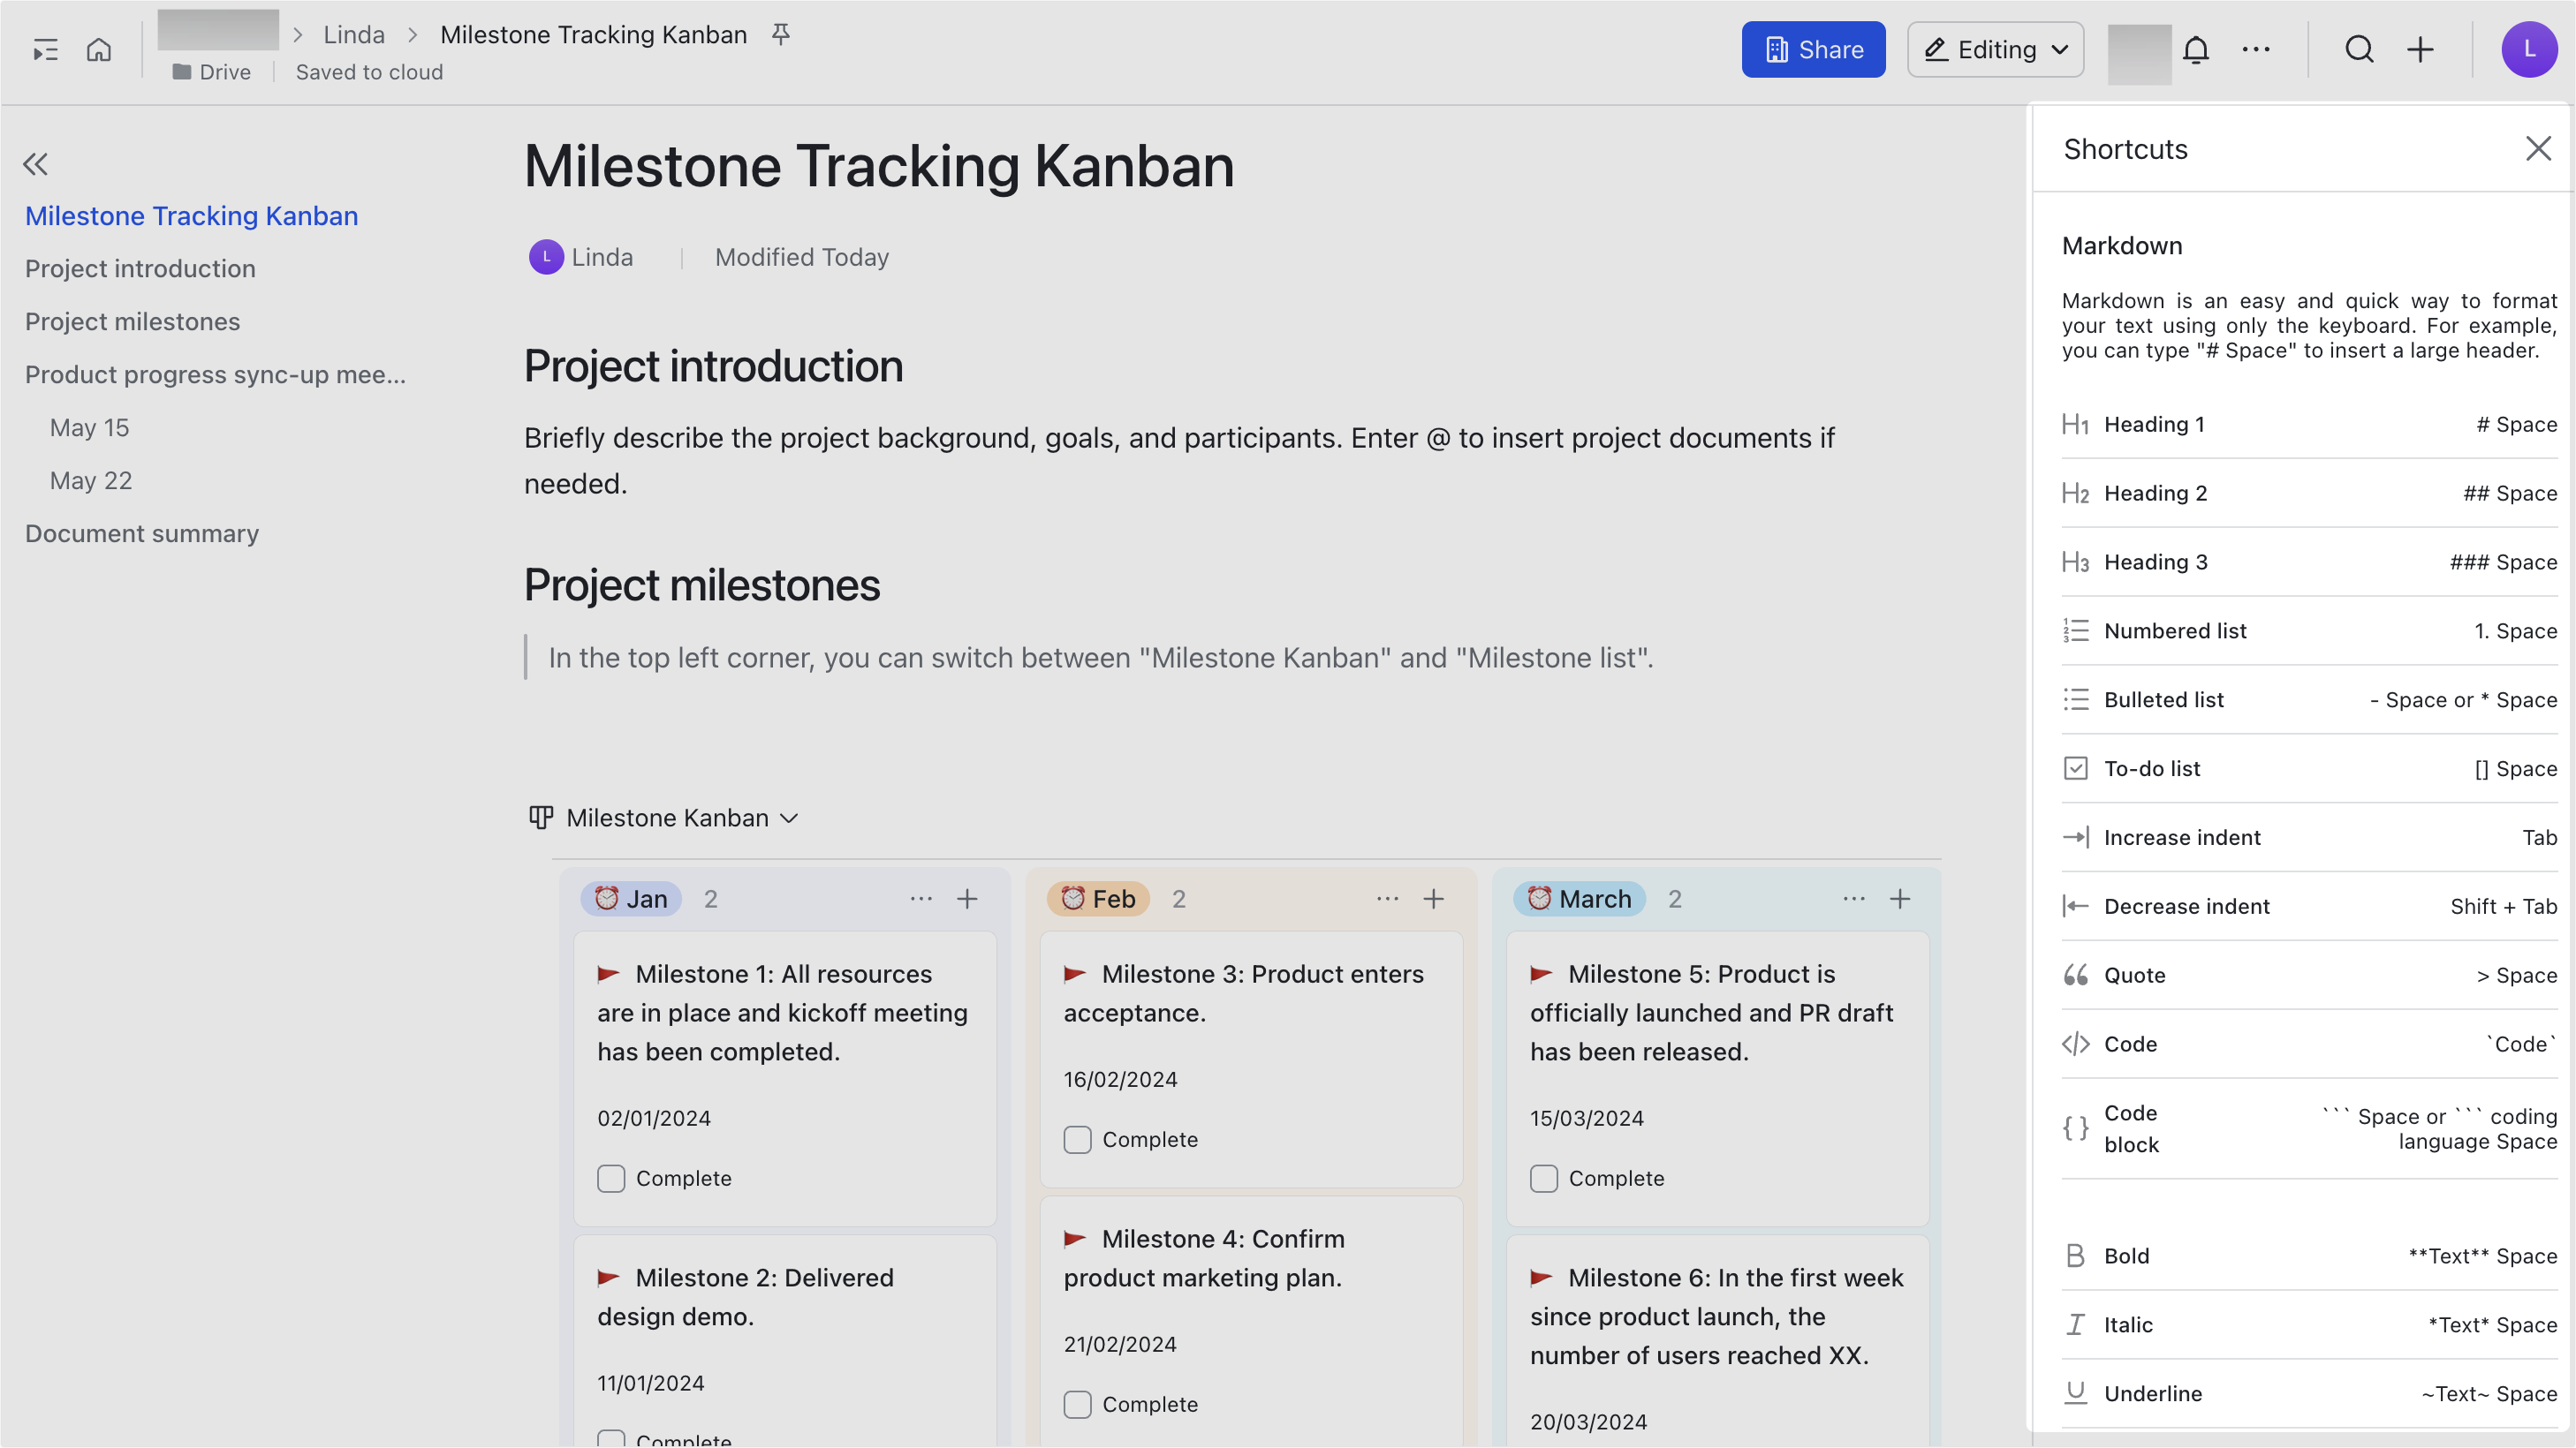Viewport: 2576px width, 1448px height.
Task: Check Complete for Milestone 5
Action: click(x=1543, y=1178)
